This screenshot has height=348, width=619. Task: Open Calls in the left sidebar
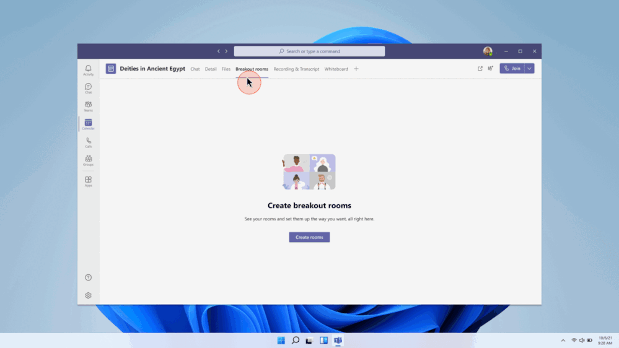coord(88,142)
